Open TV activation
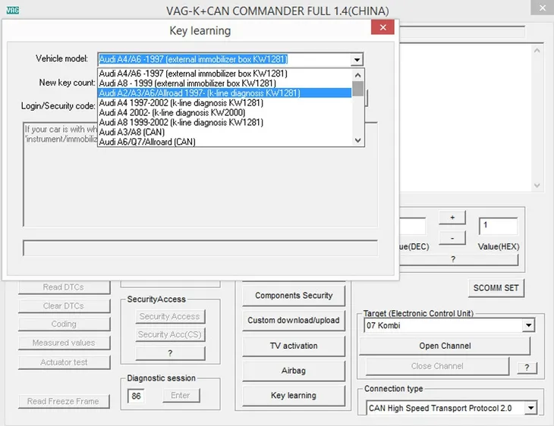 (x=294, y=346)
